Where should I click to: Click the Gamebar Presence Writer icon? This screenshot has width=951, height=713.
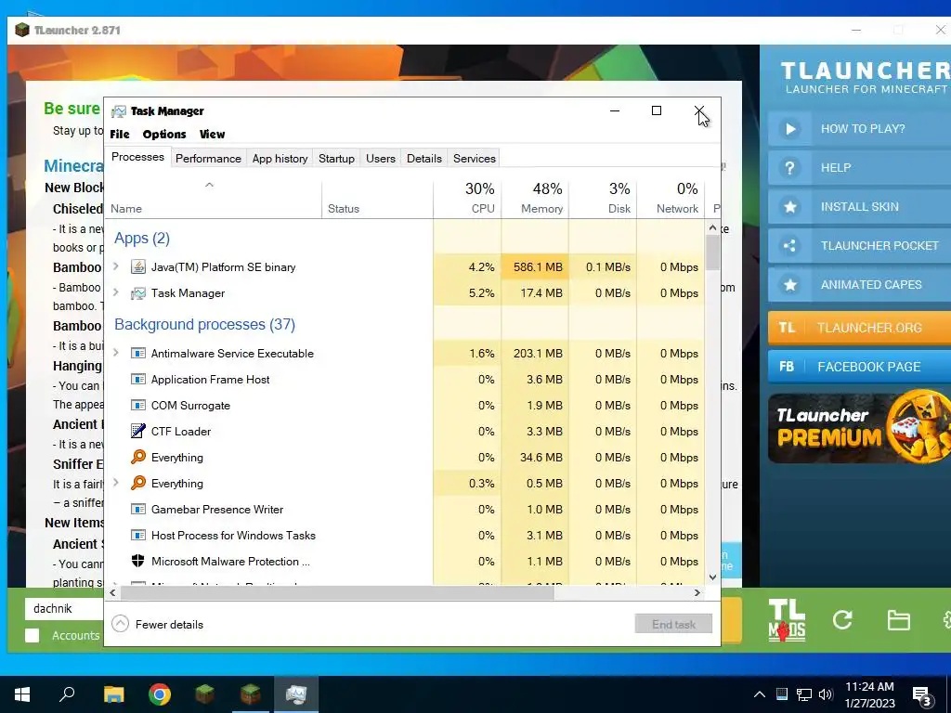click(138, 510)
